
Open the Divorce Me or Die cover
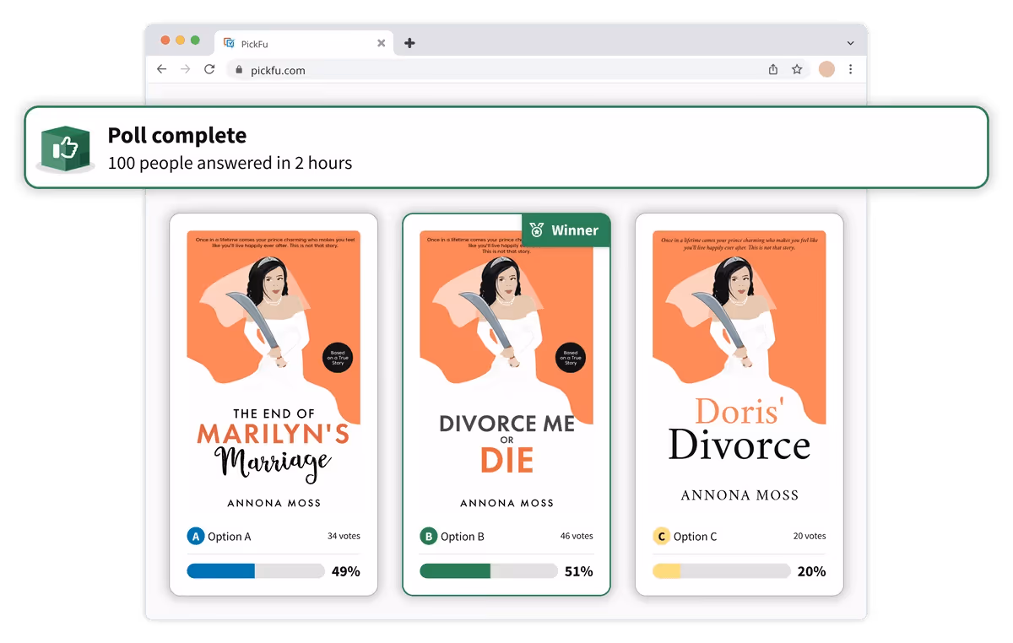[x=506, y=370]
